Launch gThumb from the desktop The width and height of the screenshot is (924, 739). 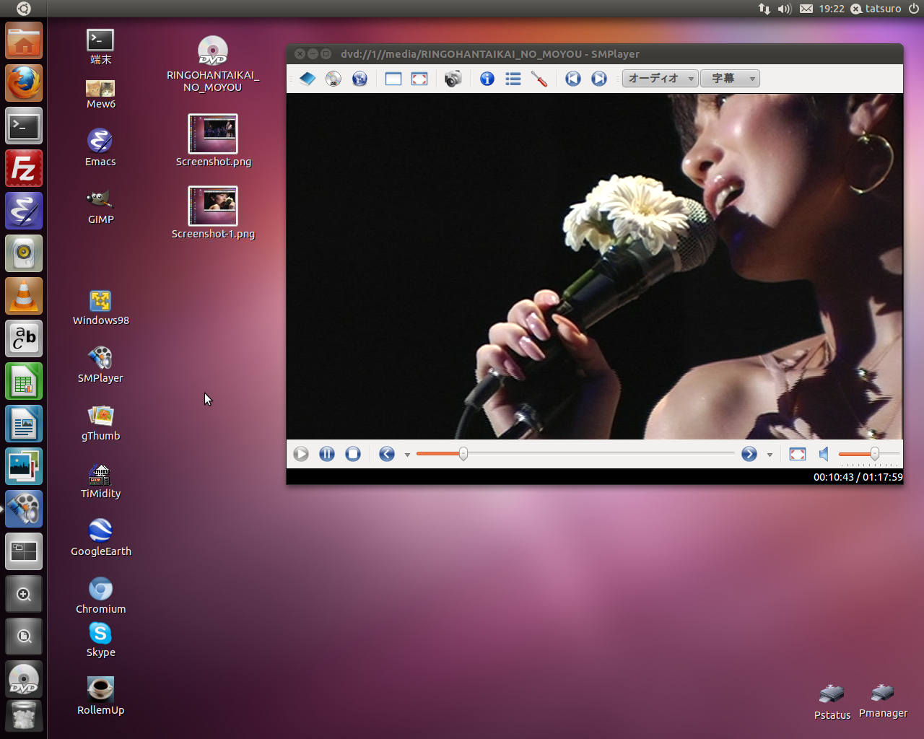(x=100, y=423)
